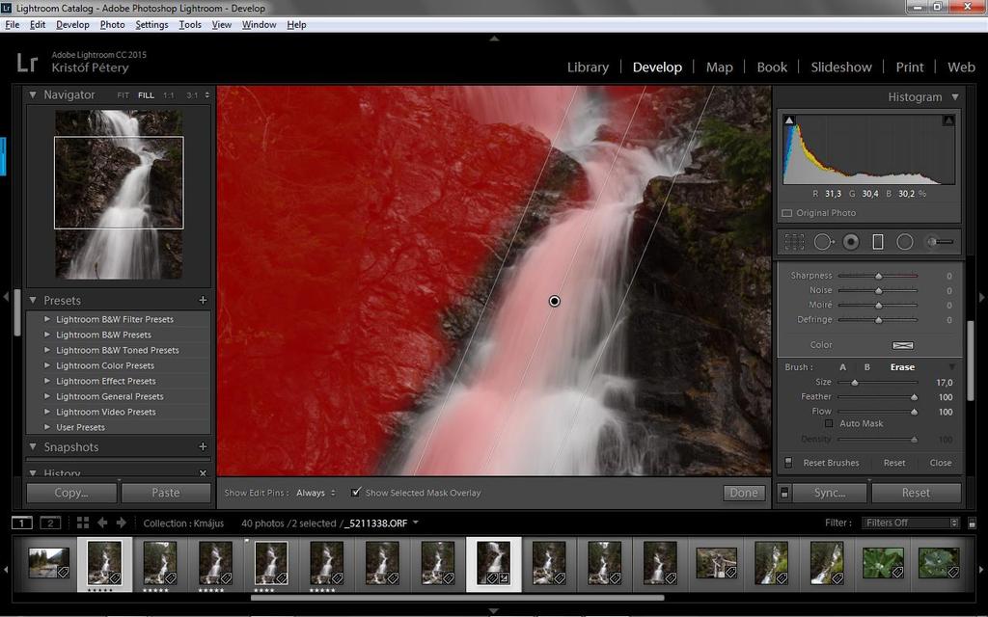Enable the Auto Mask checkbox
Image resolution: width=988 pixels, height=617 pixels.
click(829, 424)
